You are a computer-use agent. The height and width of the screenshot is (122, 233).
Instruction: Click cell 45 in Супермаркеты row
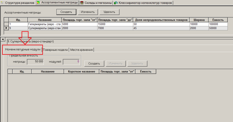(x=161, y=28)
